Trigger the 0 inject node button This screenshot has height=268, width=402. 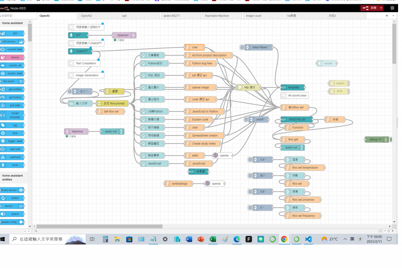[x=250, y=208]
